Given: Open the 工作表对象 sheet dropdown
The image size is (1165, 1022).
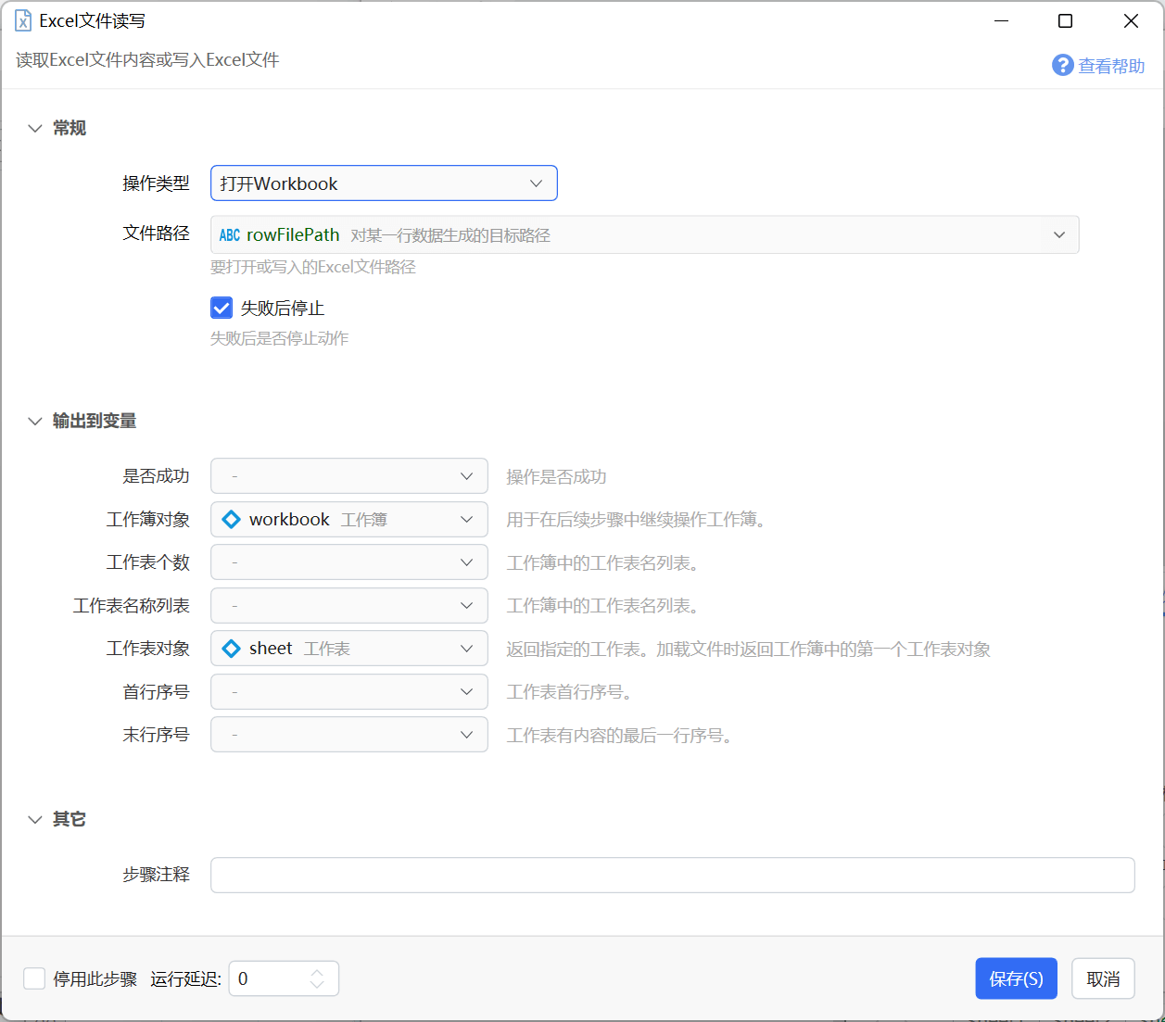Looking at the screenshot, I should (x=349, y=649).
